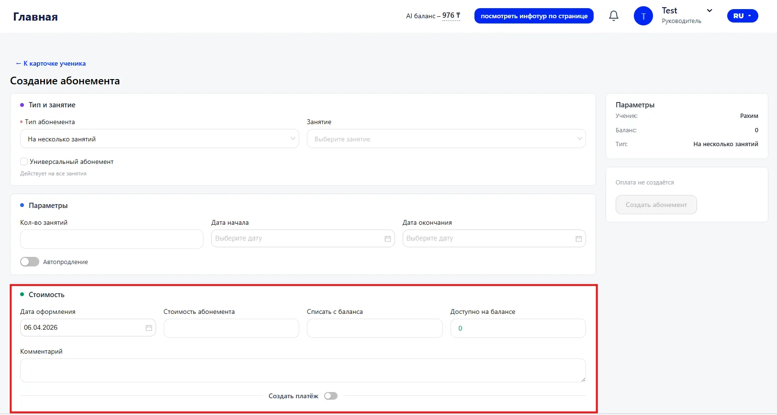Click the Дата начала date field

[303, 239]
